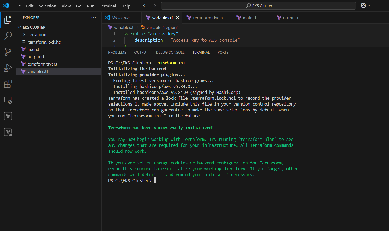Open output.tf in the explorer
The width and height of the screenshot is (389, 231).
coord(59,57)
